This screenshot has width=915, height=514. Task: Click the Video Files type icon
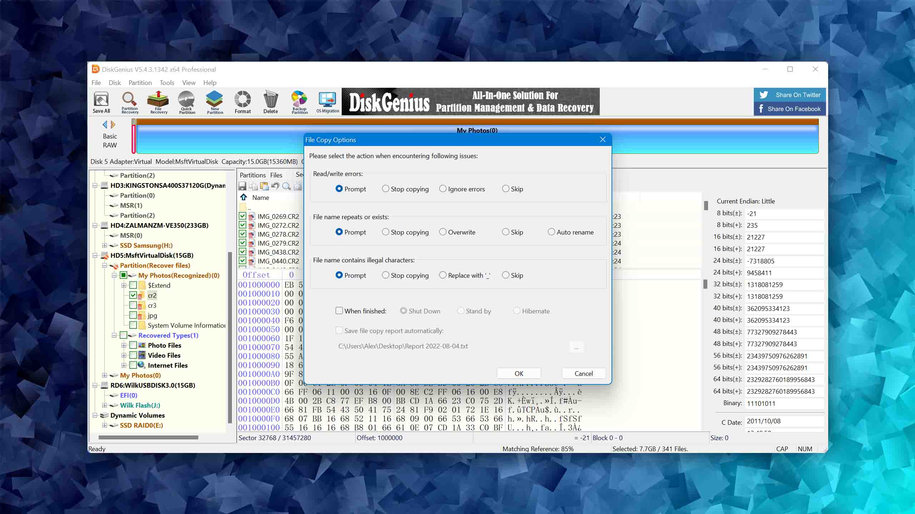[x=142, y=355]
